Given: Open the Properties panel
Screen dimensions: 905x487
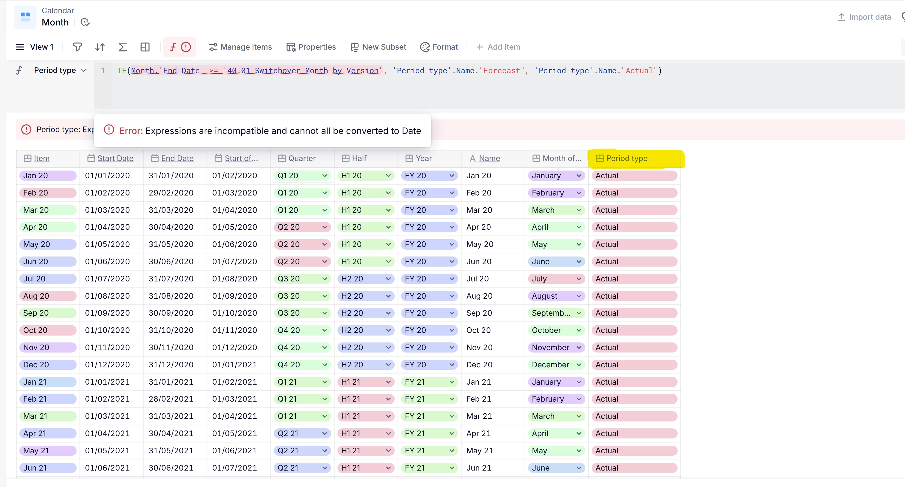Looking at the screenshot, I should click(311, 47).
